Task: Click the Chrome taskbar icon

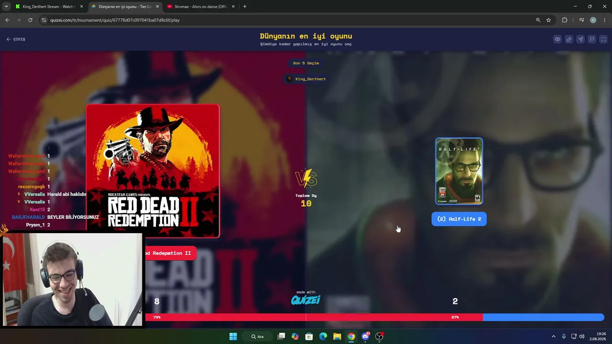Action: click(351, 336)
